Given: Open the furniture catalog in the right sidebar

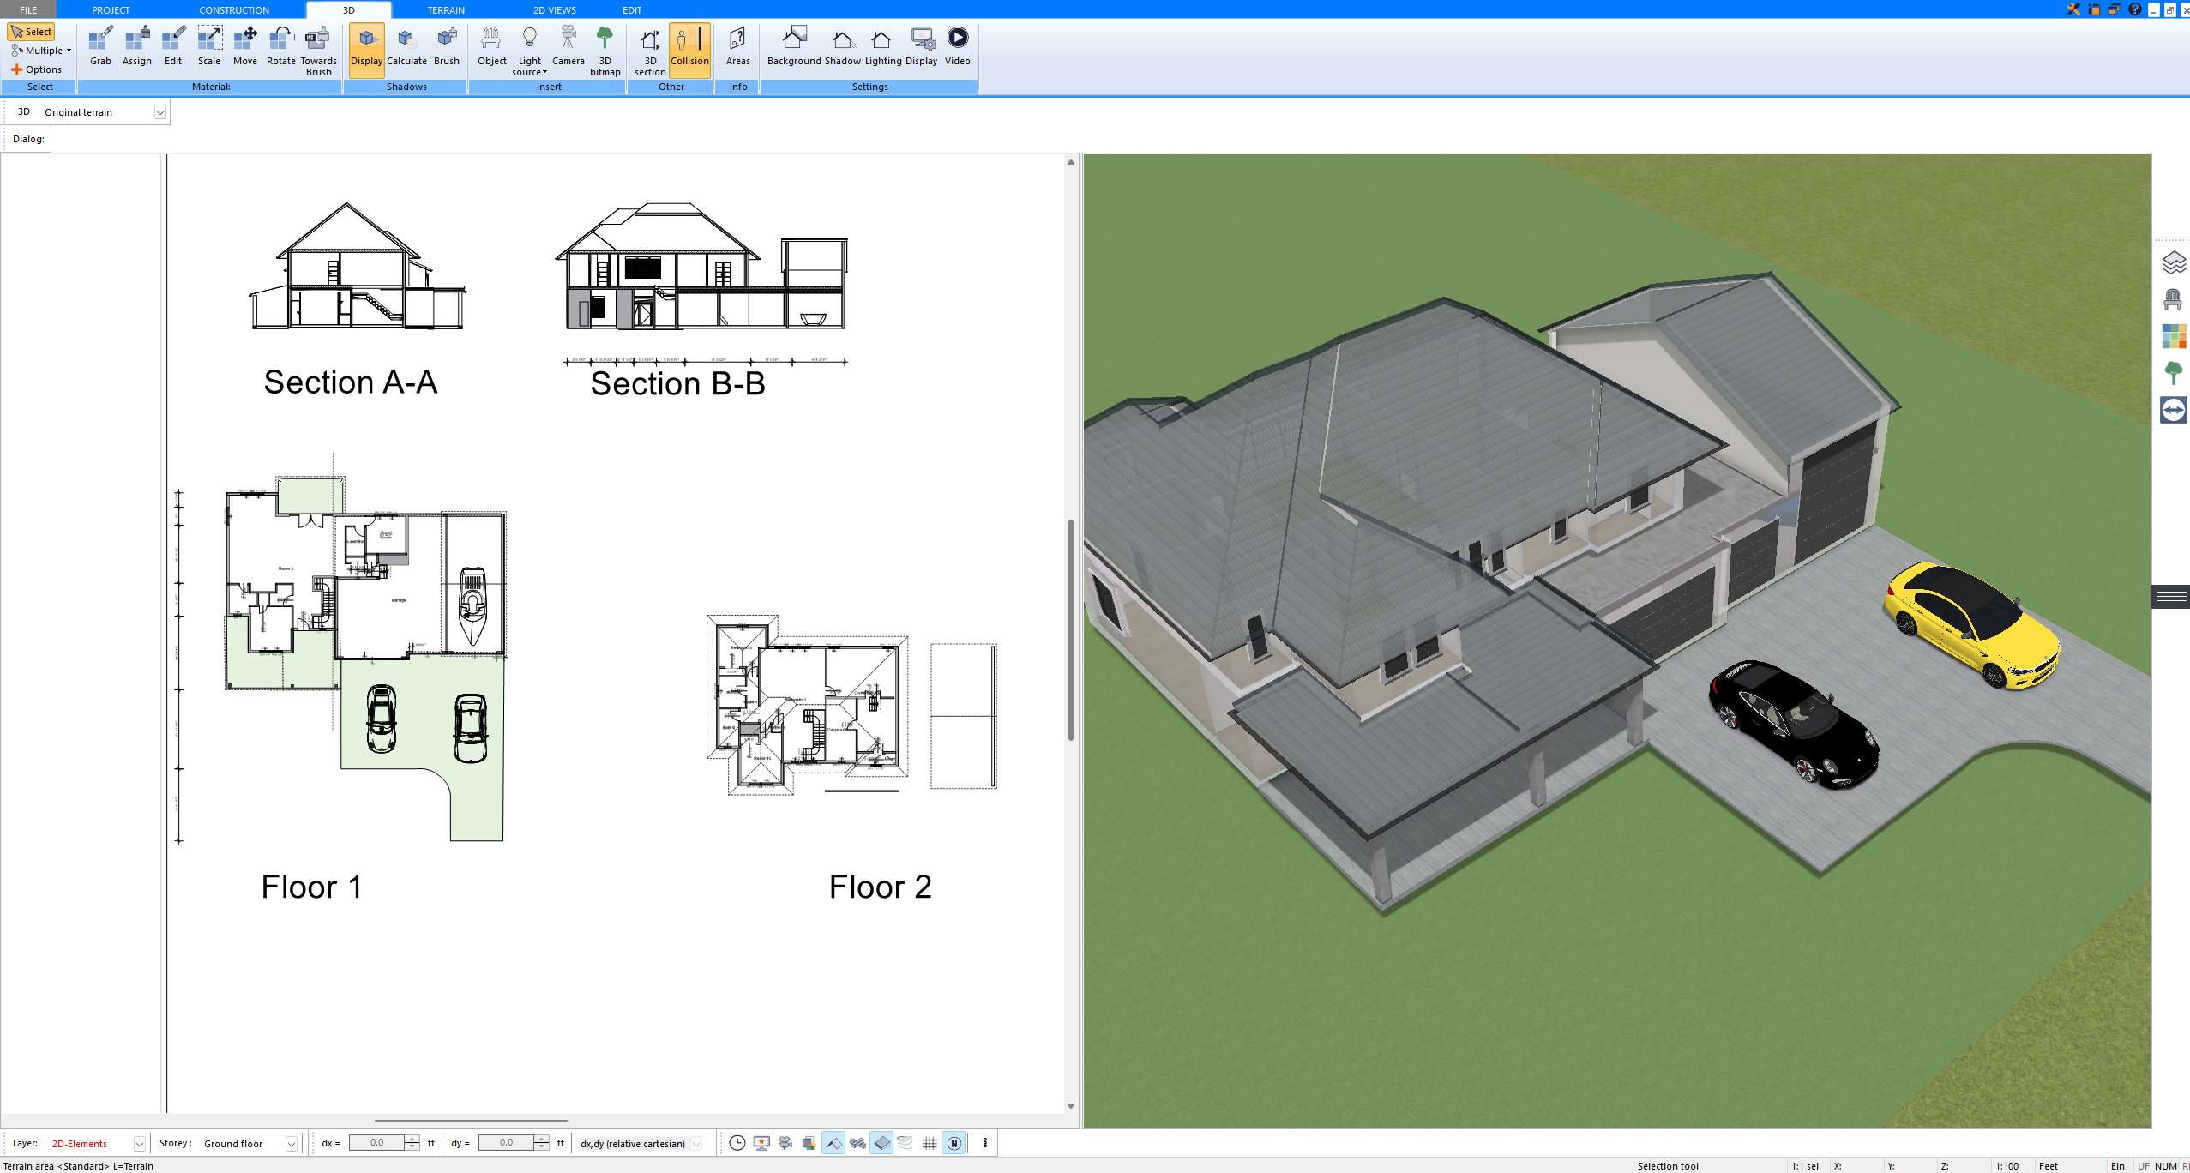Looking at the screenshot, I should pyautogui.click(x=2174, y=300).
